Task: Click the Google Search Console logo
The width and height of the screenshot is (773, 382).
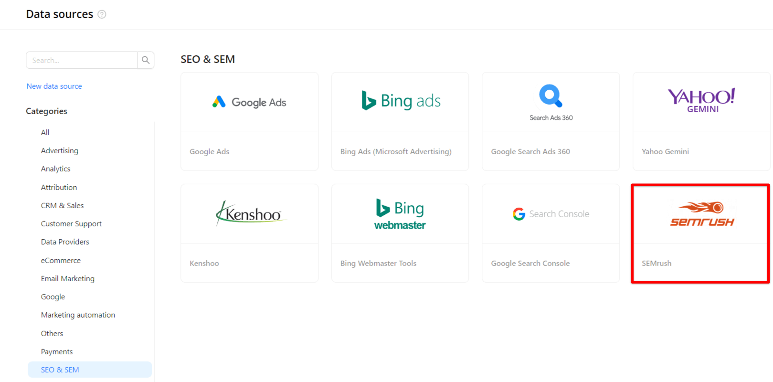Action: point(551,214)
